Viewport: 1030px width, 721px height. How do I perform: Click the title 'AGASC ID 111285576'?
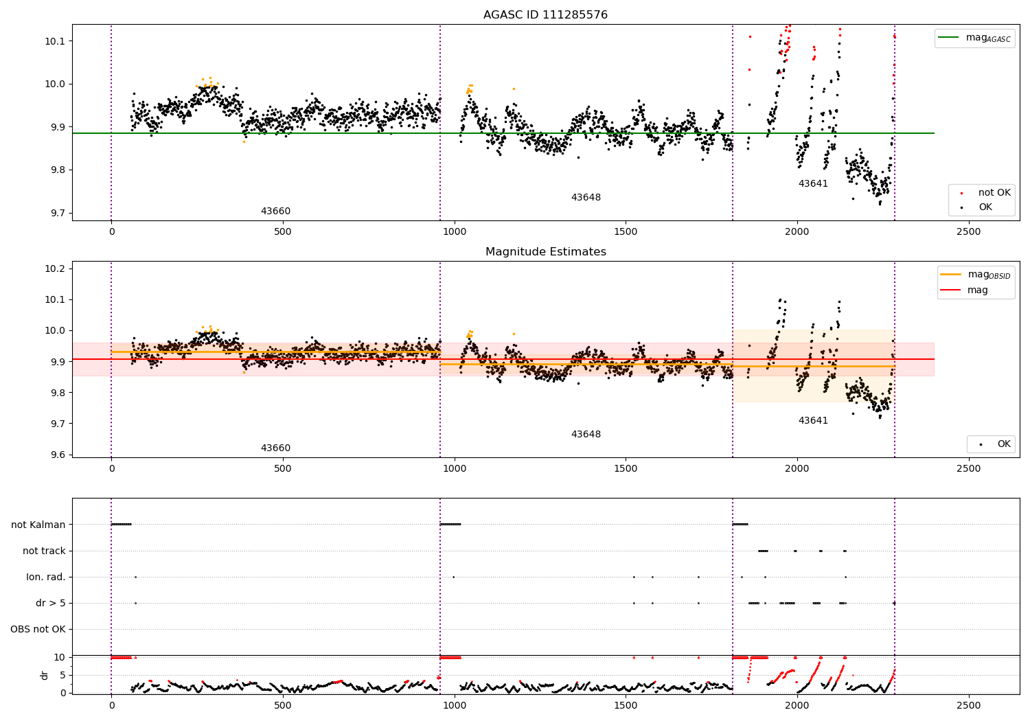[x=545, y=15]
